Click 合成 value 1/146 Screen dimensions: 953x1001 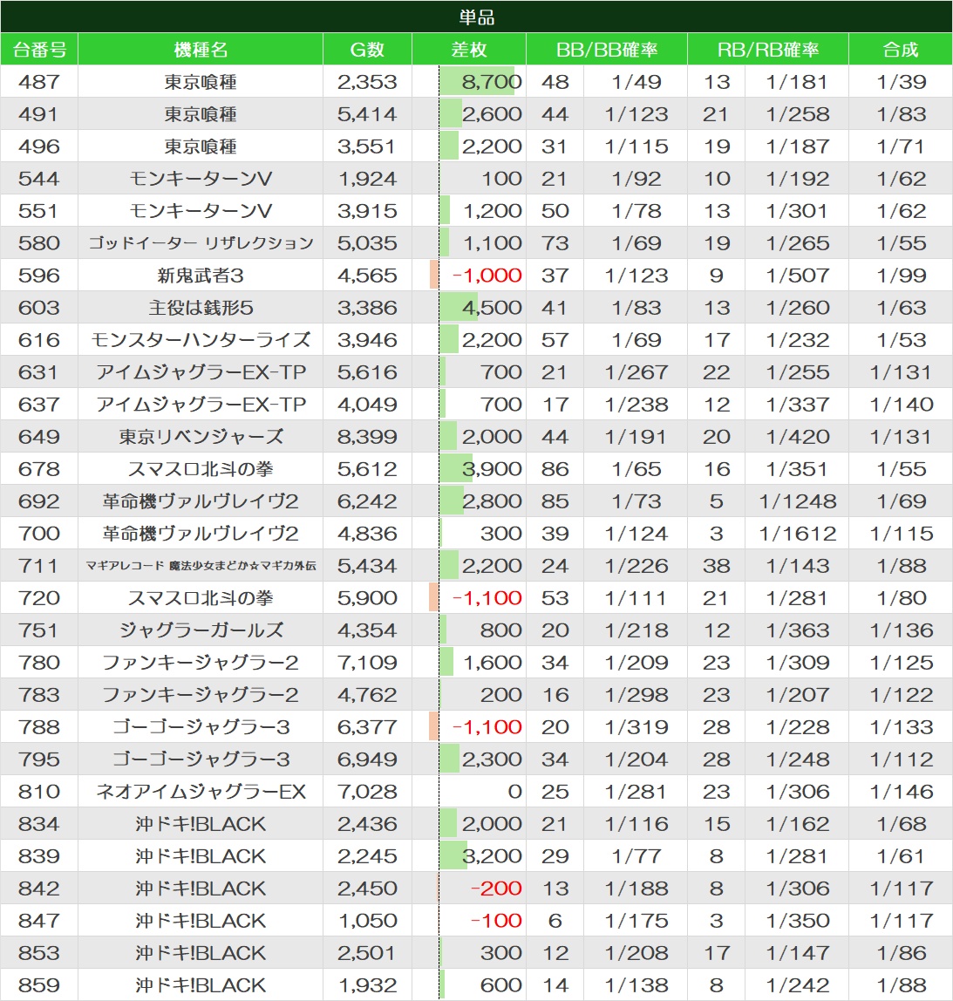pyautogui.click(x=902, y=792)
